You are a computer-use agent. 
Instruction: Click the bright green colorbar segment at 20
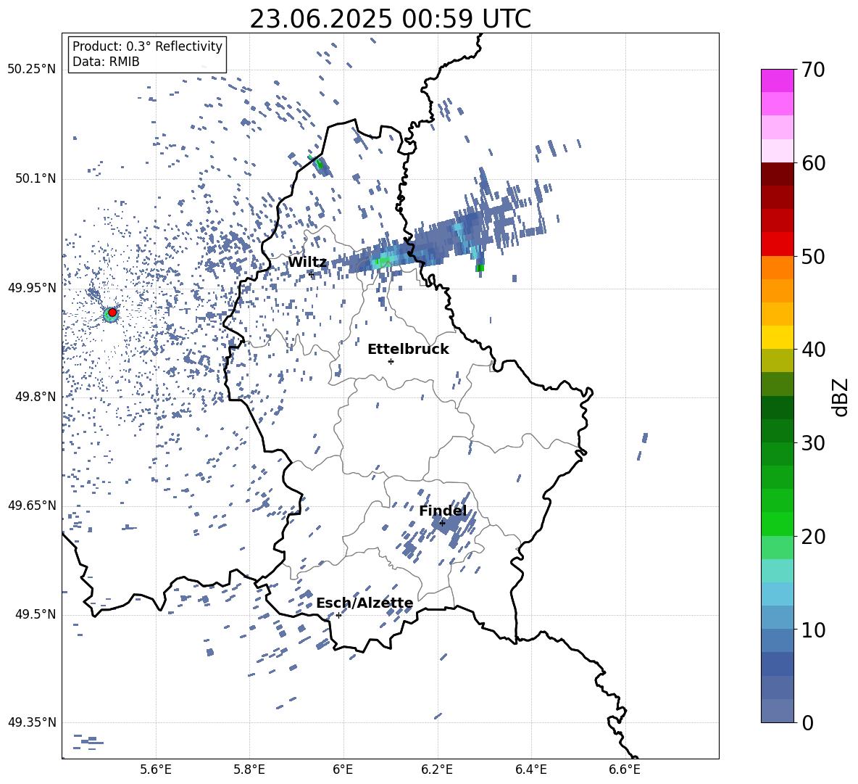778,524
